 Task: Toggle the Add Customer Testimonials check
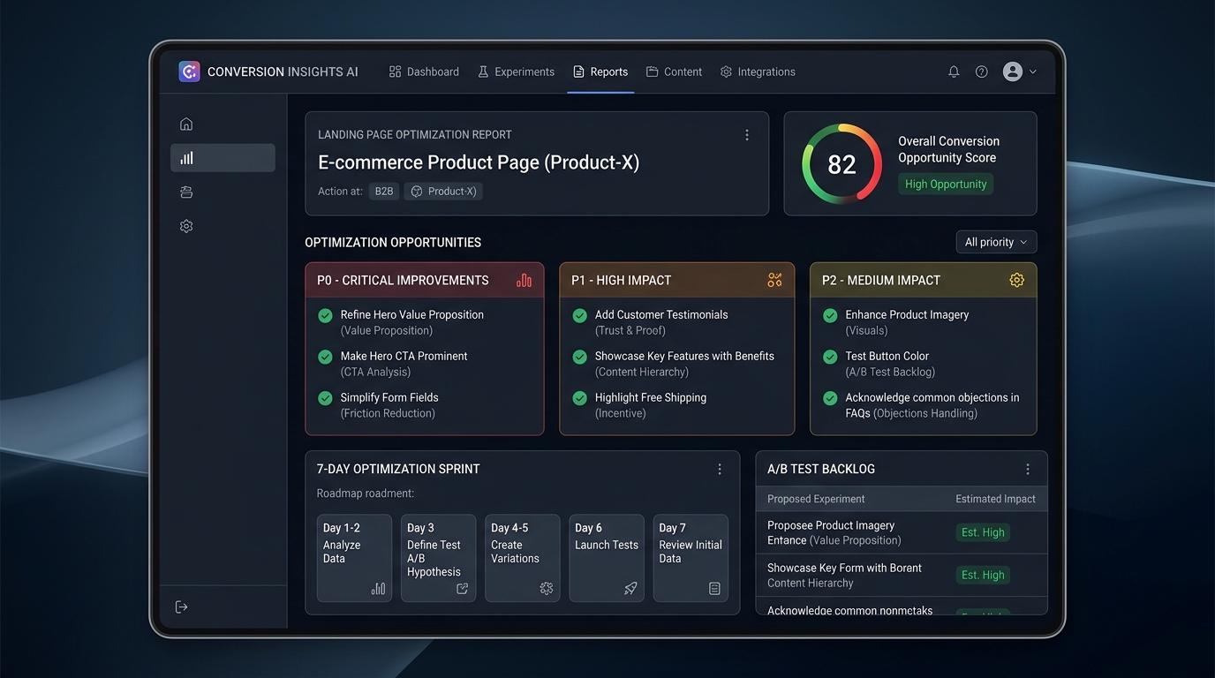point(580,315)
